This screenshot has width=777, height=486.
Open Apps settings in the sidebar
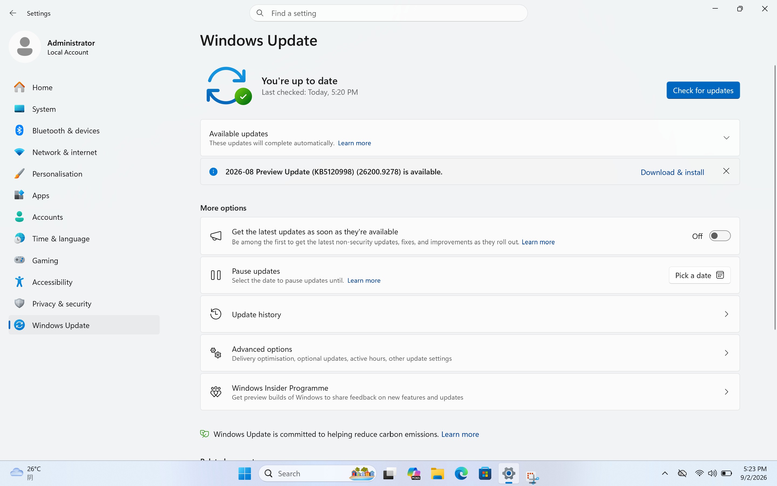[x=84, y=195]
